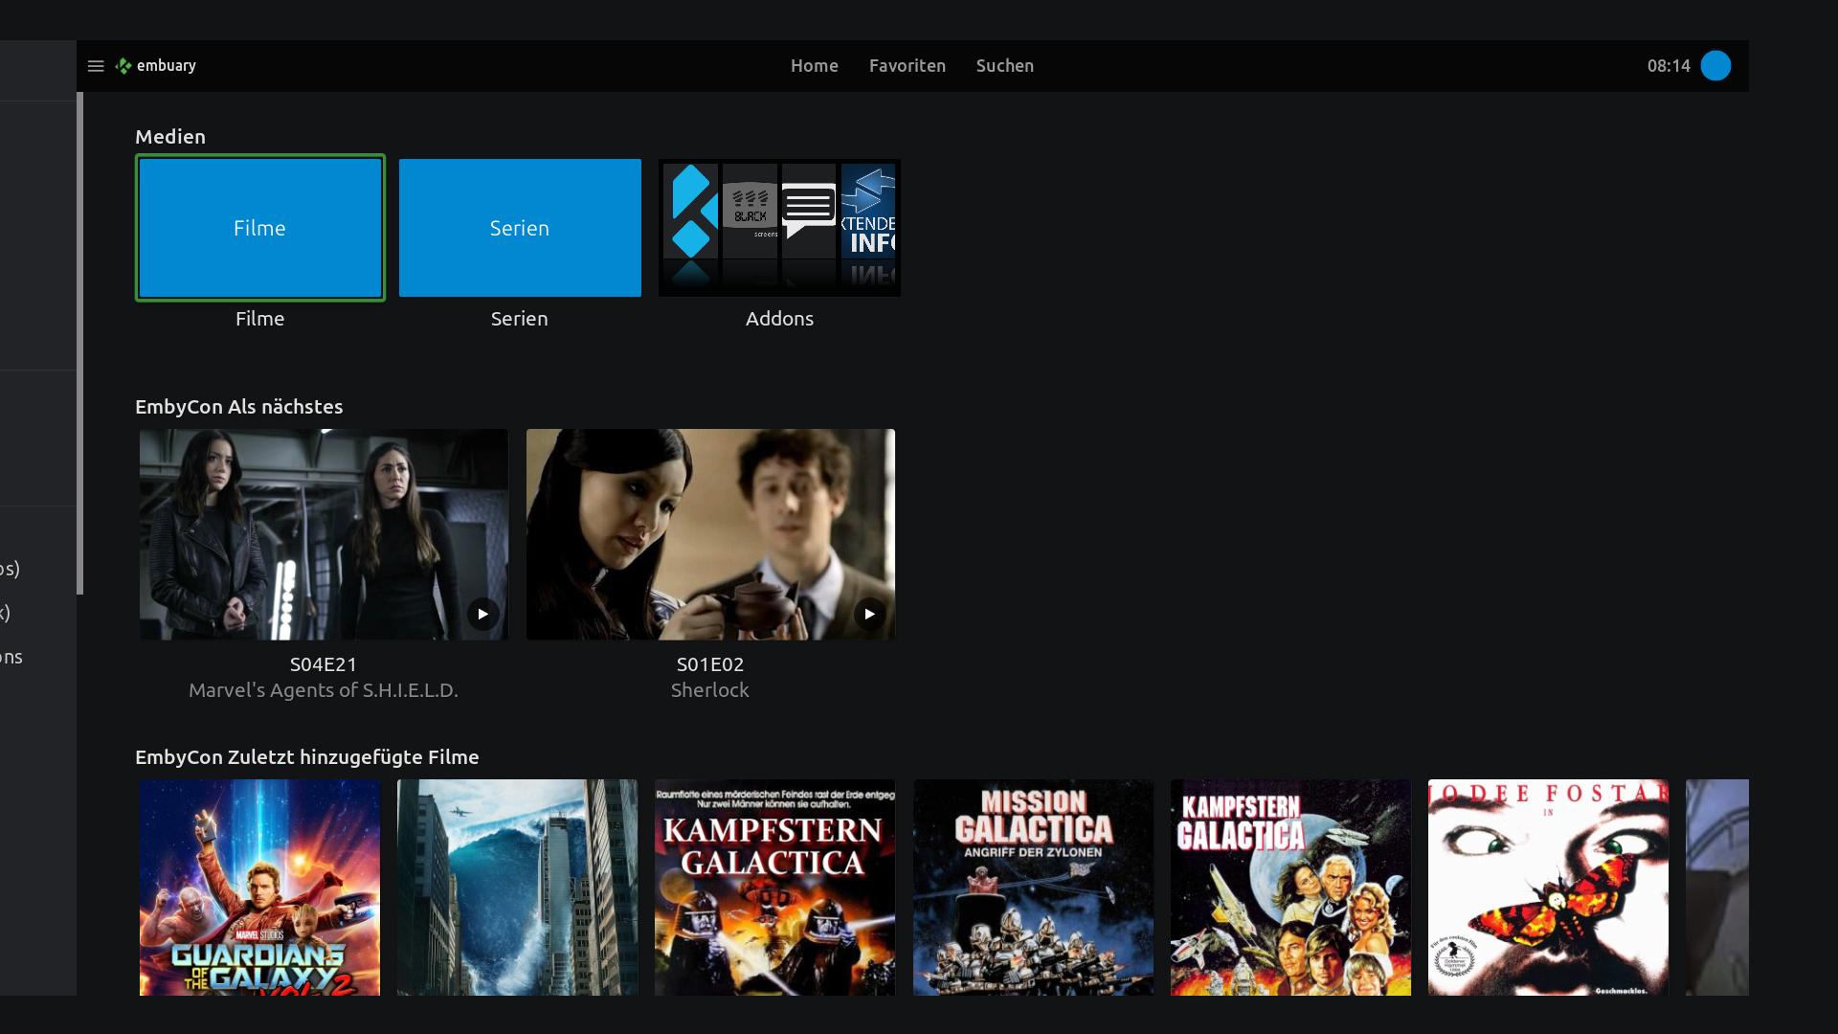Screen dimensions: 1838x1034
Task: Click the Marvel's Agents of S.H.I.E.L.D. title
Action: click(x=324, y=690)
